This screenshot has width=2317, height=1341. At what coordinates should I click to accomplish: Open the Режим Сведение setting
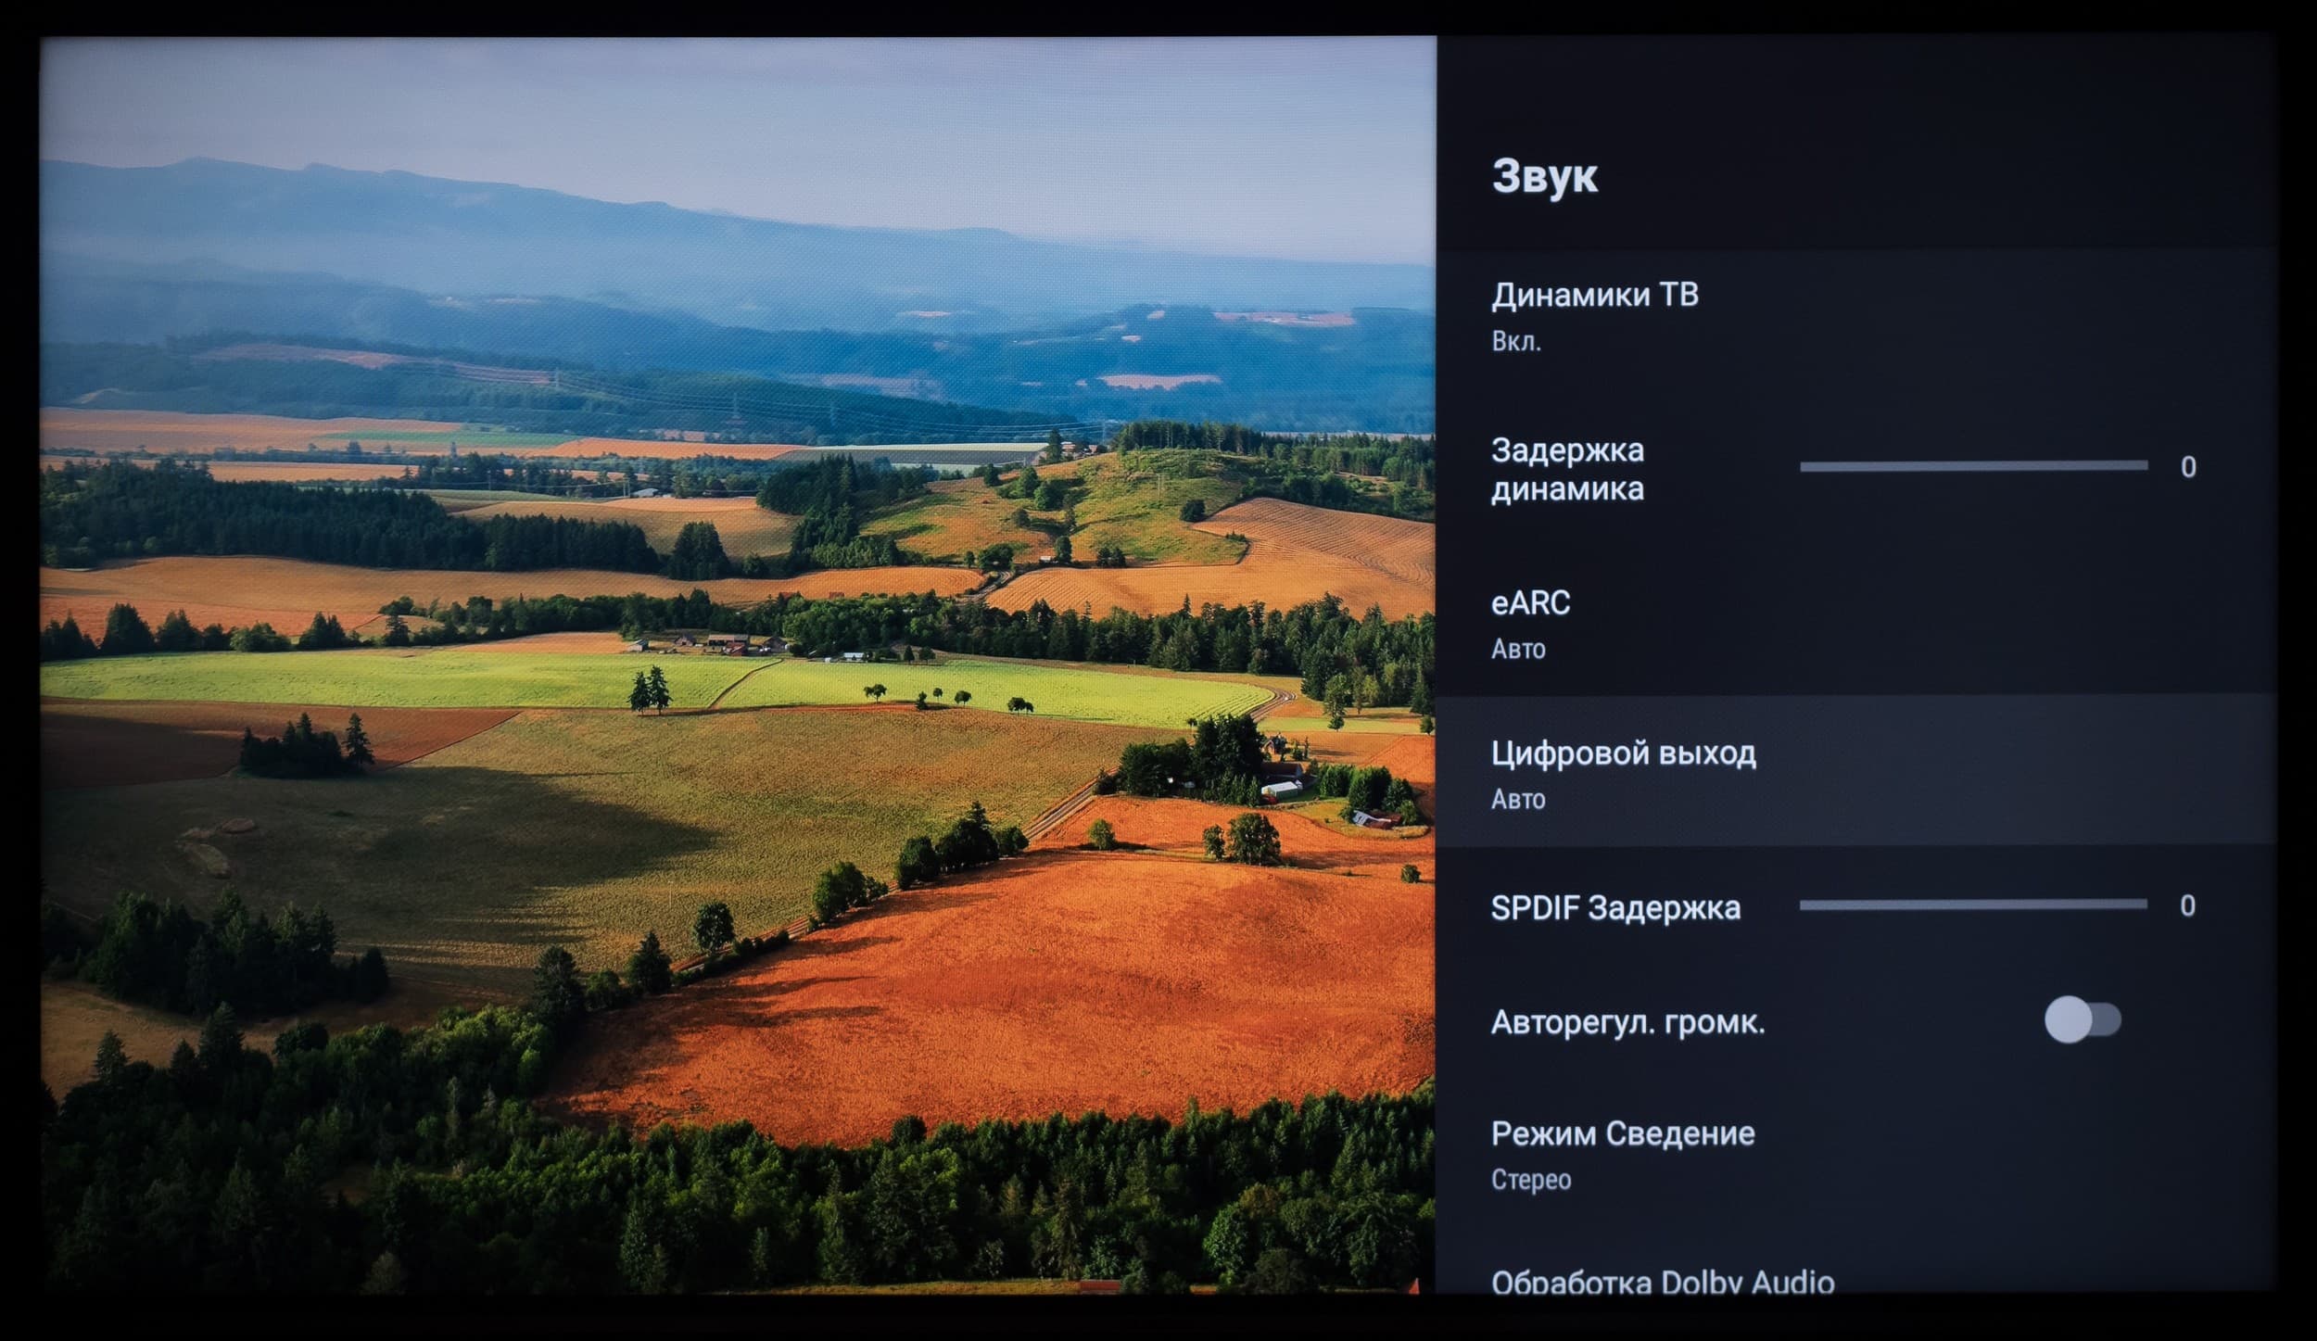[1623, 1133]
